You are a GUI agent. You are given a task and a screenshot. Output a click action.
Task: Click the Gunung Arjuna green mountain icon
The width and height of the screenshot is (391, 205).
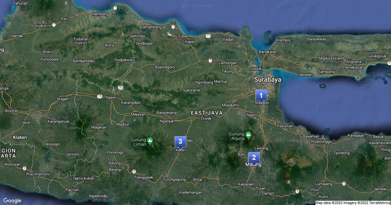(249, 134)
